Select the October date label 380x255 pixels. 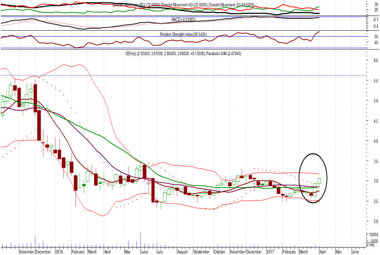click(220, 252)
